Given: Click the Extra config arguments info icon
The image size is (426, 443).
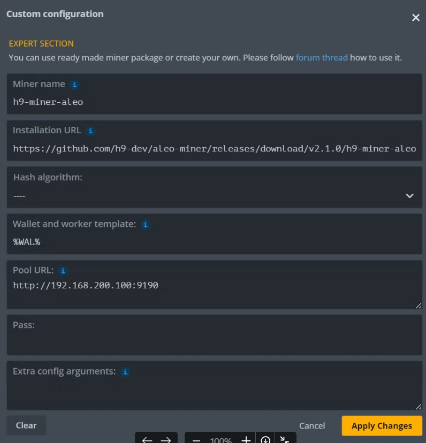Looking at the screenshot, I should (125, 371).
